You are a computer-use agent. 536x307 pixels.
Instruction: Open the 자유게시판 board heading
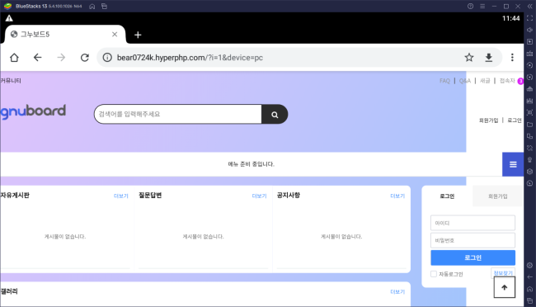(15, 195)
